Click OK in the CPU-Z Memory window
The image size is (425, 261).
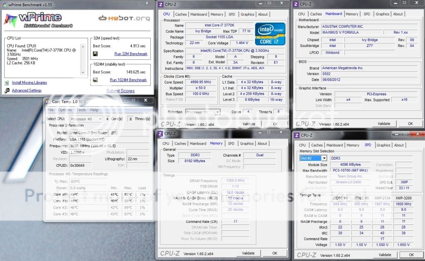tap(275, 253)
